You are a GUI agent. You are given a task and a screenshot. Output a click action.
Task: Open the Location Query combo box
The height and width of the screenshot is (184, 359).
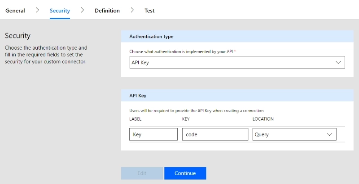point(294,134)
